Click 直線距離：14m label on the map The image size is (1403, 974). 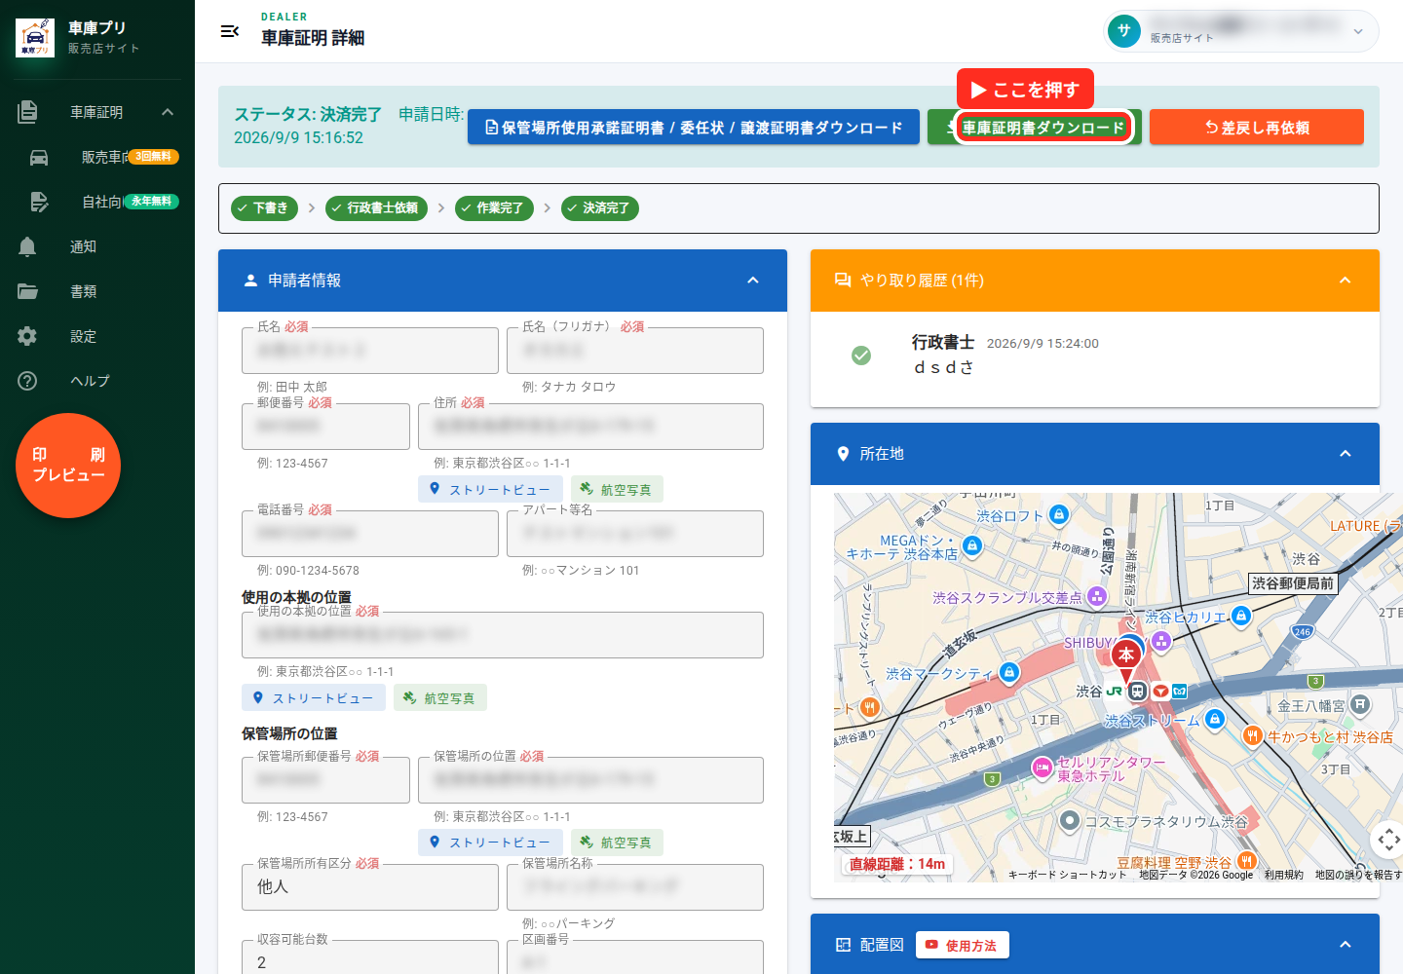coord(896,864)
